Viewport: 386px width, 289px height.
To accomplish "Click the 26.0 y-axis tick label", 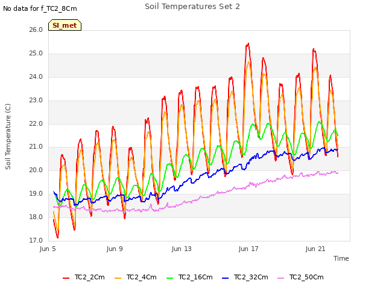I will 36,30.
